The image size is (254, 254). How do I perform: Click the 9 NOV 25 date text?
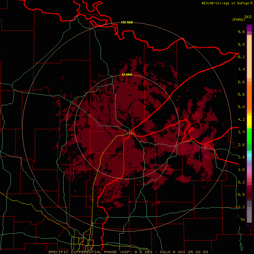pos(183,252)
